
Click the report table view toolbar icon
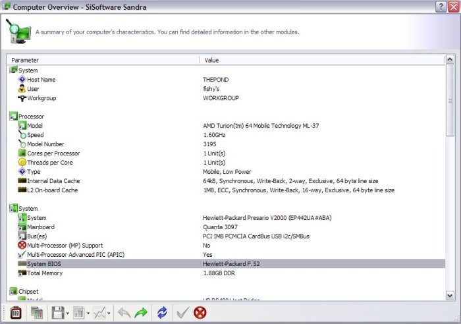[x=78, y=313]
